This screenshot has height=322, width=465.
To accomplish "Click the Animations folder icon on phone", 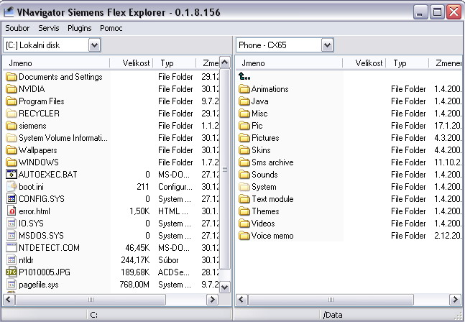I will [x=244, y=89].
